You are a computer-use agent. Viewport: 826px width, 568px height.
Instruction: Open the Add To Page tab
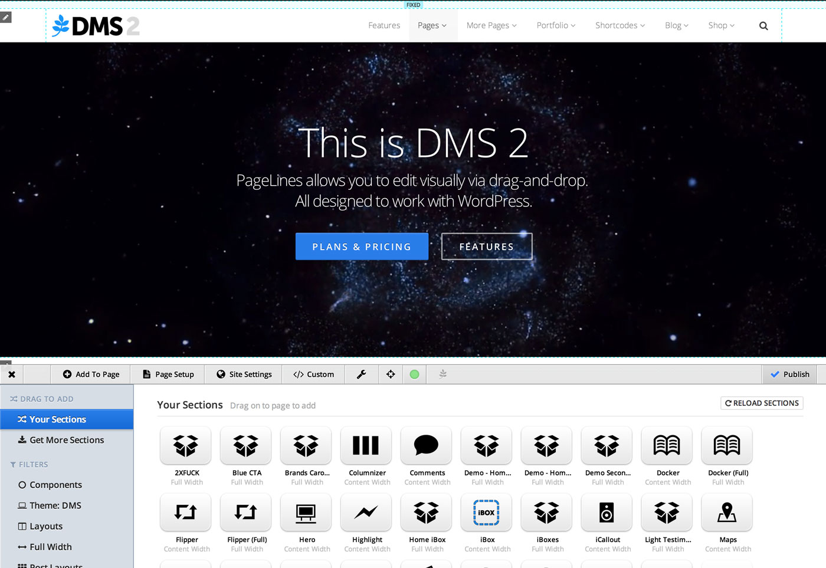(x=91, y=375)
